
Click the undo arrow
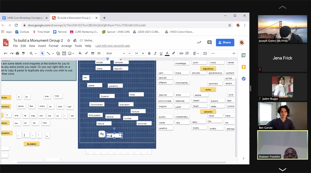(6, 53)
